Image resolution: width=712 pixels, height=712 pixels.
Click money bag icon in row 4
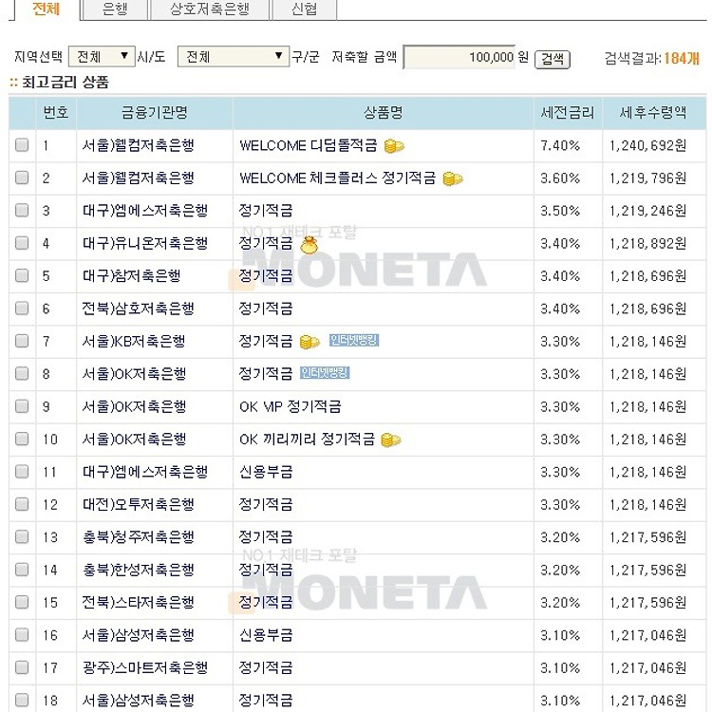309,244
